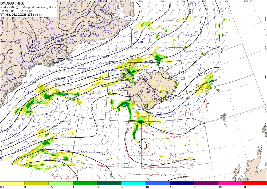
Task: Click the "70N 5E" label in the top-right corner
Action: pos(248,1)
